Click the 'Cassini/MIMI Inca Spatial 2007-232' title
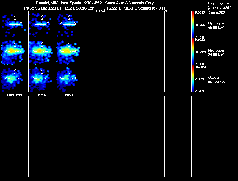This screenshot has height=181, width=238. [69, 3]
